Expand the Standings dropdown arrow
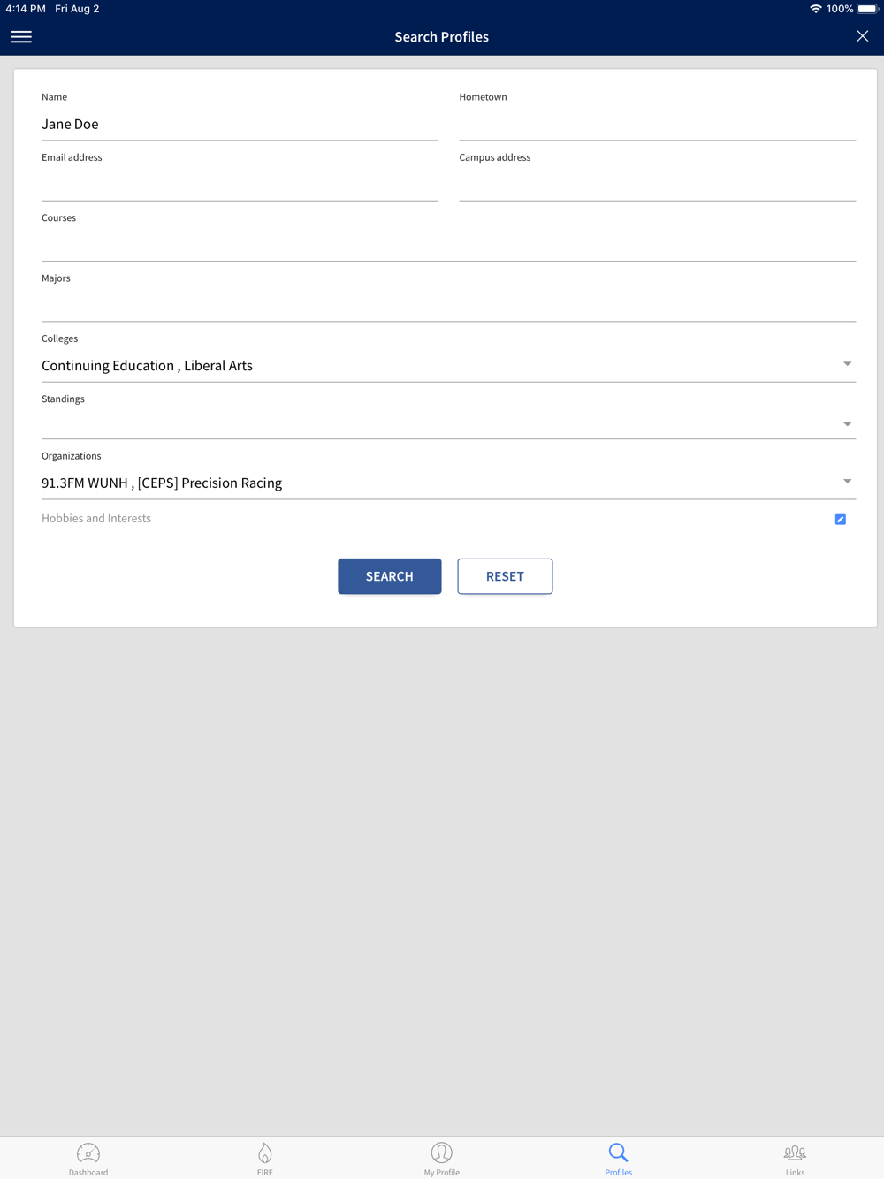The image size is (884, 1179). click(847, 424)
